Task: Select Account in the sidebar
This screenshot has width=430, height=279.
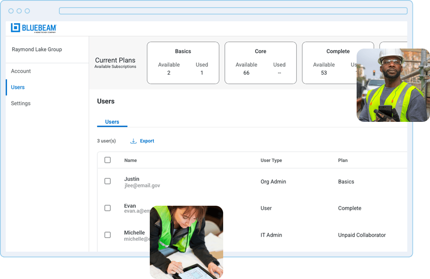Action: pos(21,71)
